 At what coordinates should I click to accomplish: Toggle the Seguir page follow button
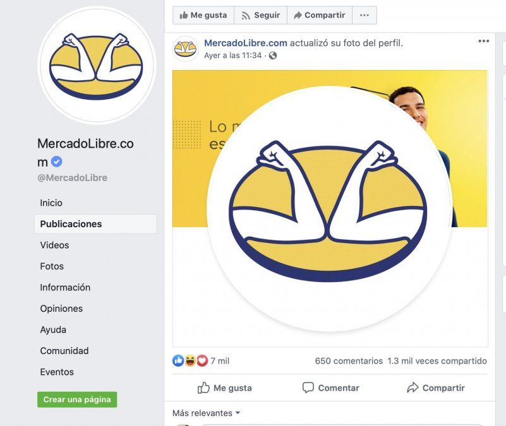[260, 15]
